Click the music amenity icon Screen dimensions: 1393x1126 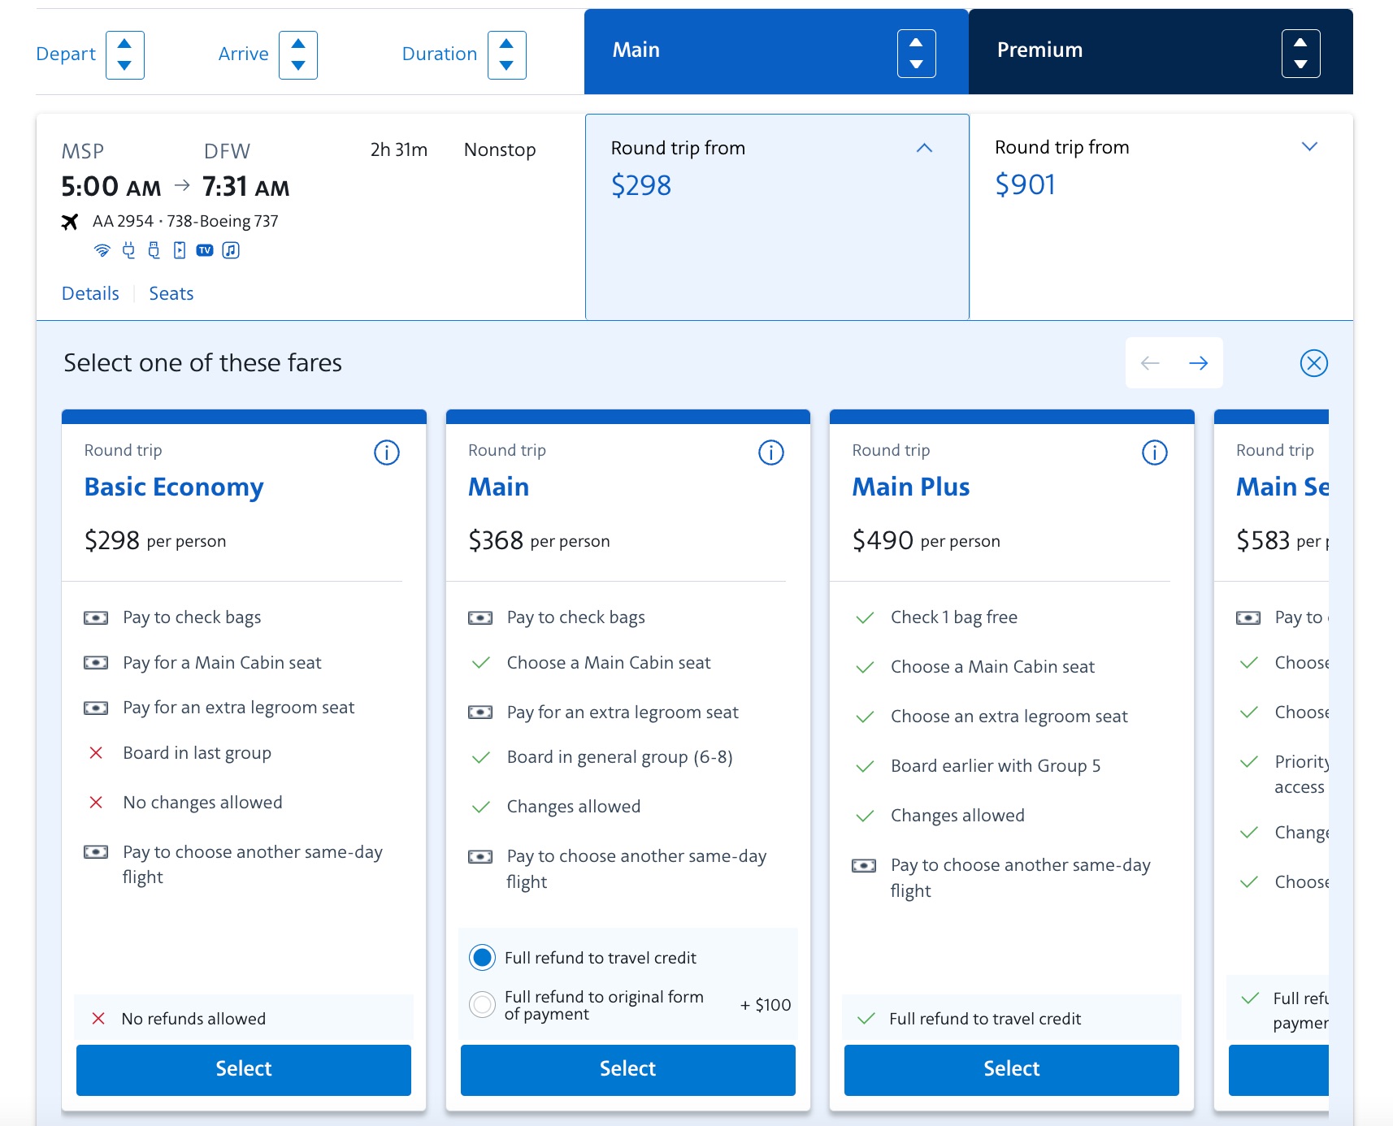pos(232,249)
